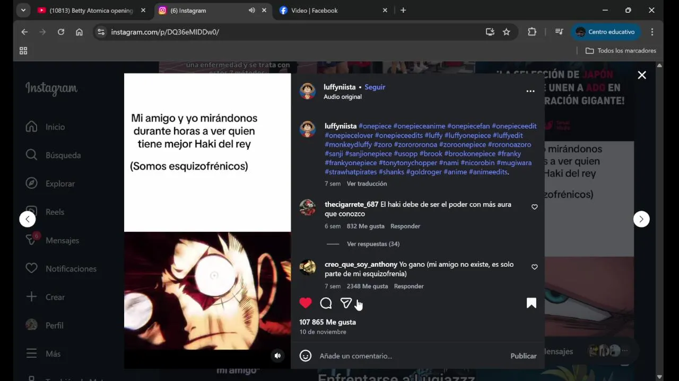Open the Chrome three-dot menu

click(x=652, y=32)
